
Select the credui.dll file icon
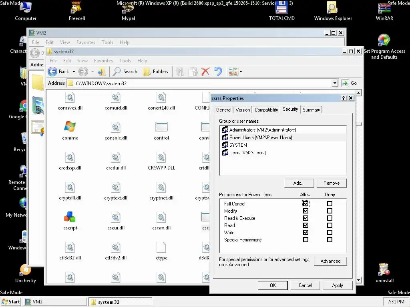[116, 157]
